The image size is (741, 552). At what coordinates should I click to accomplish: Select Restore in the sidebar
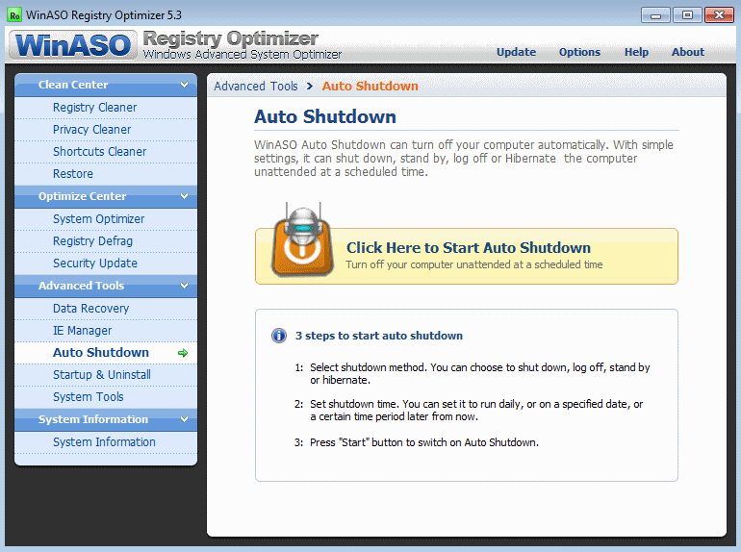coord(106,174)
